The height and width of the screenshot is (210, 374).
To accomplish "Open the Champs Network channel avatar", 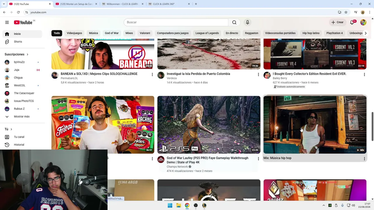I will pos(161,160).
